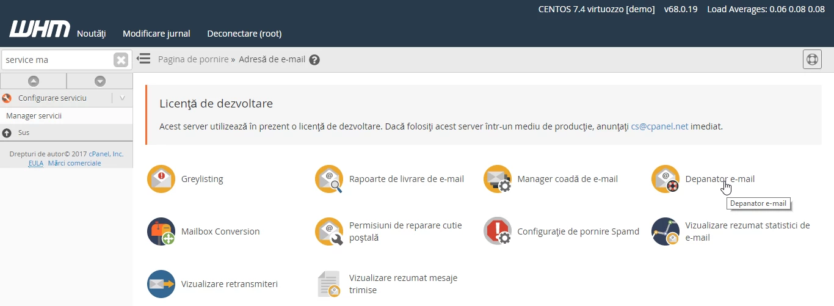The image size is (834, 306).
Task: Open Vizualizare rezumat mesaje trimise icon
Action: click(x=329, y=284)
